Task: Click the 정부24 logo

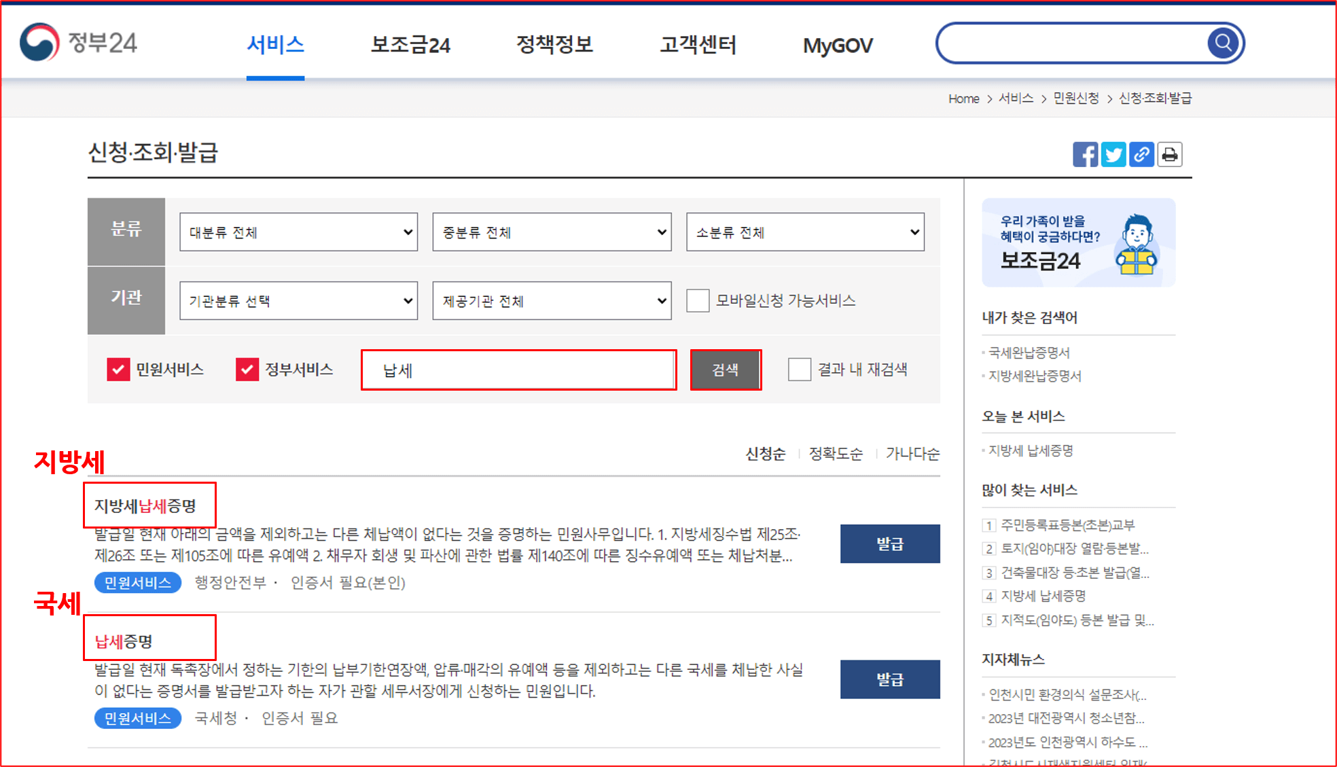Action: click(77, 42)
